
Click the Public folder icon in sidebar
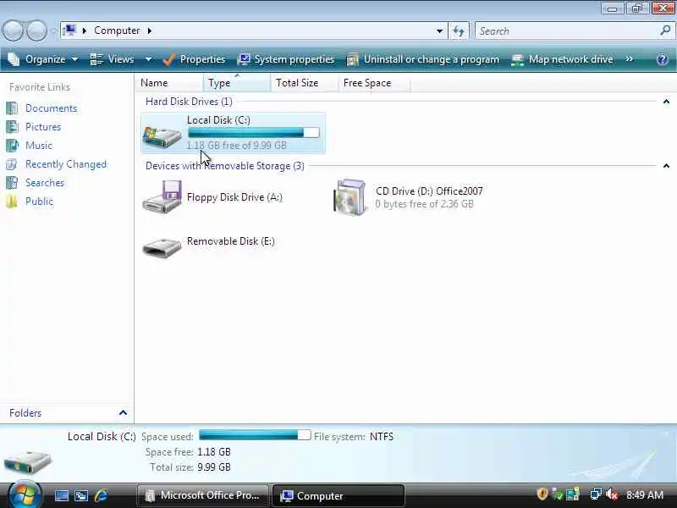tap(12, 202)
